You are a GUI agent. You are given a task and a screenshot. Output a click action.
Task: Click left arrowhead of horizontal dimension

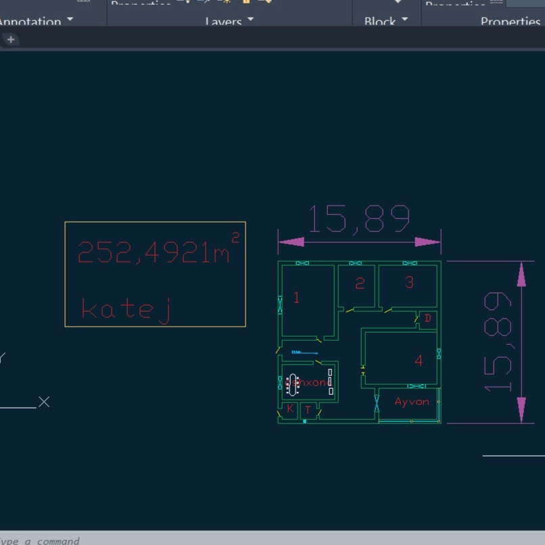pos(291,242)
